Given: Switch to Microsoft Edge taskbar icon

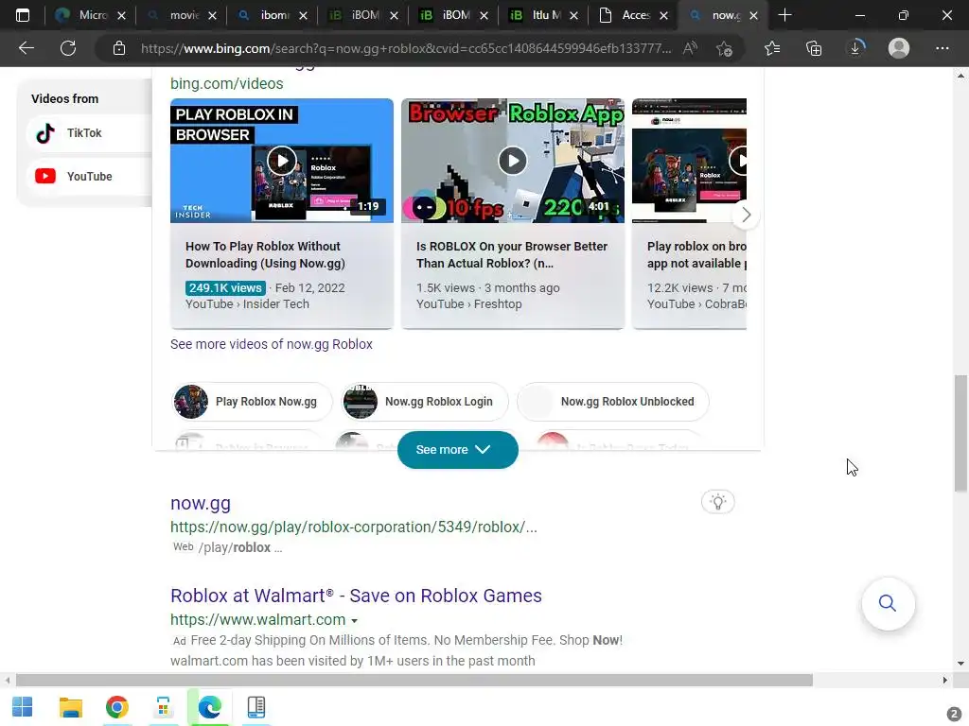Looking at the screenshot, I should tap(209, 707).
